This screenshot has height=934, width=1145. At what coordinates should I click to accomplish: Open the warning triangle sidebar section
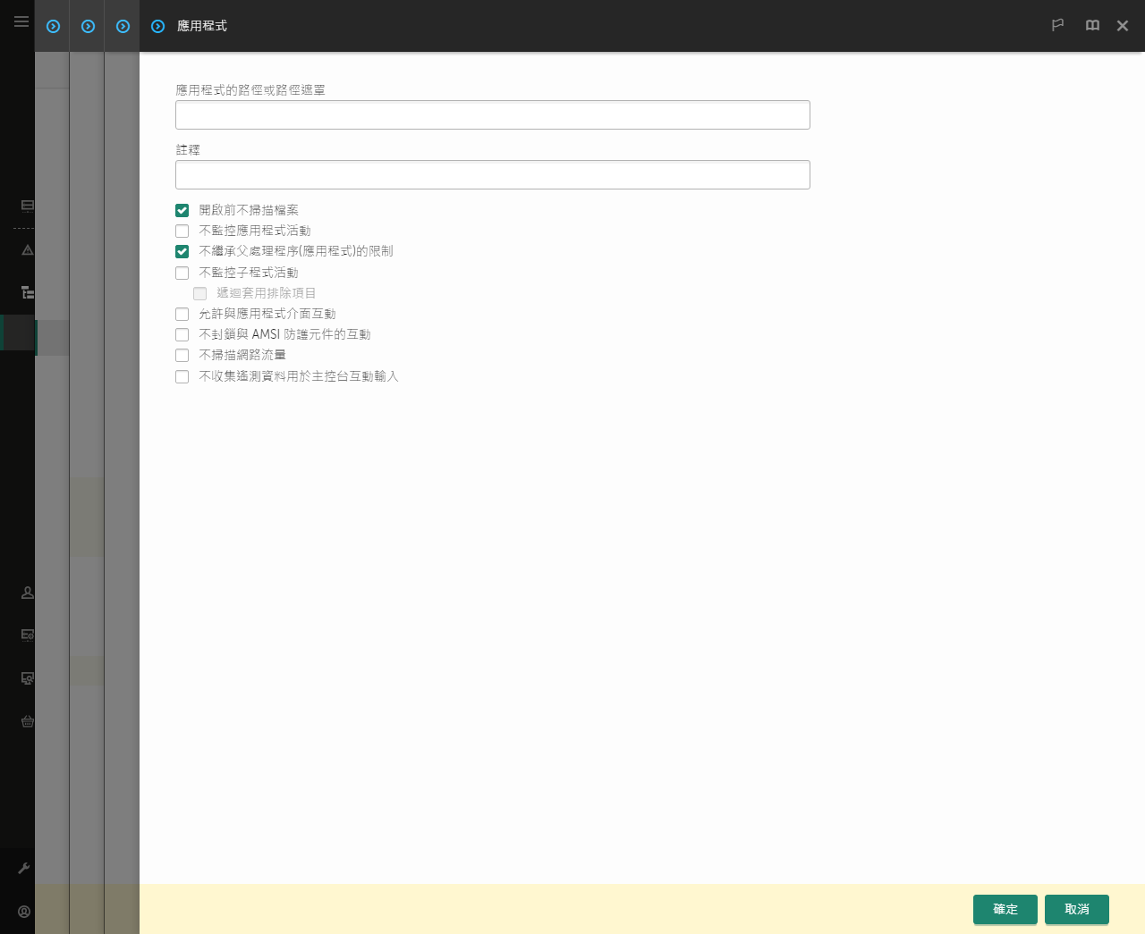28,250
